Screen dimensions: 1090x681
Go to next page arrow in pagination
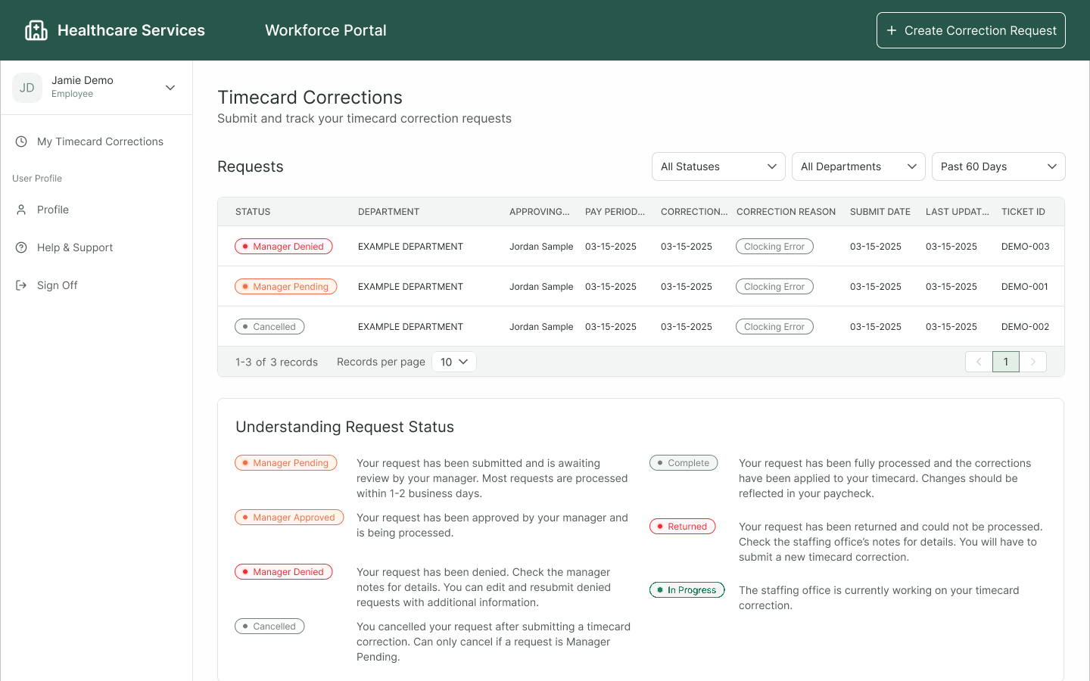click(1032, 362)
